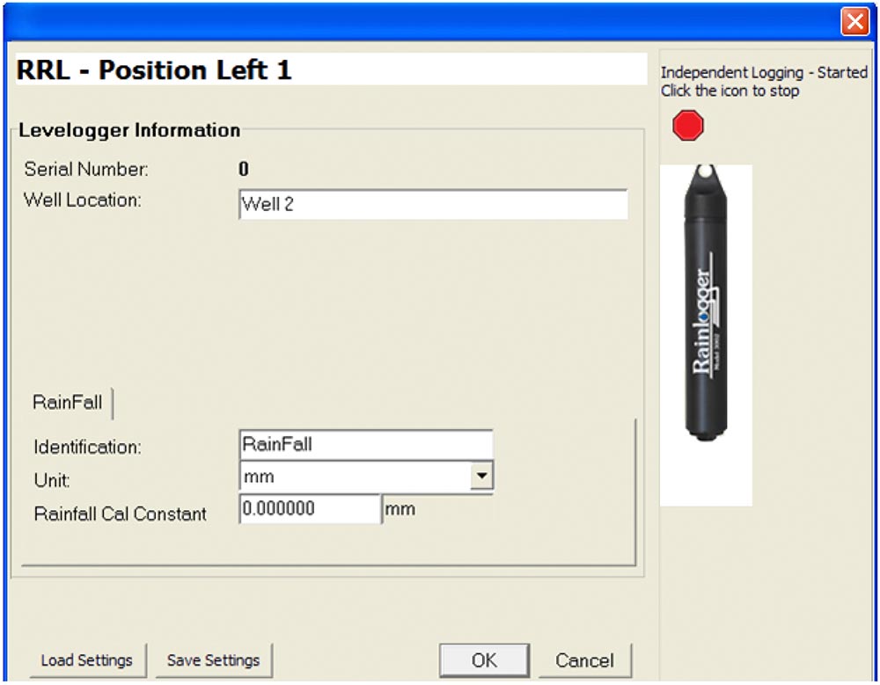The height and width of the screenshot is (685, 880).
Task: Click Load Settings
Action: pos(87,660)
